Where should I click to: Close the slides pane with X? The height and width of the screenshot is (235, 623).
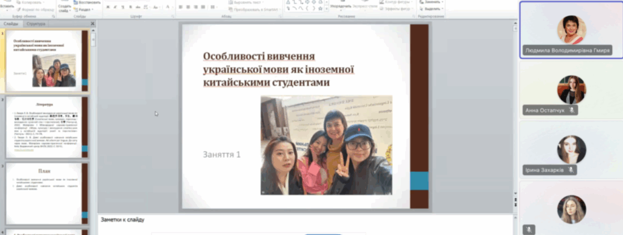[x=92, y=24]
